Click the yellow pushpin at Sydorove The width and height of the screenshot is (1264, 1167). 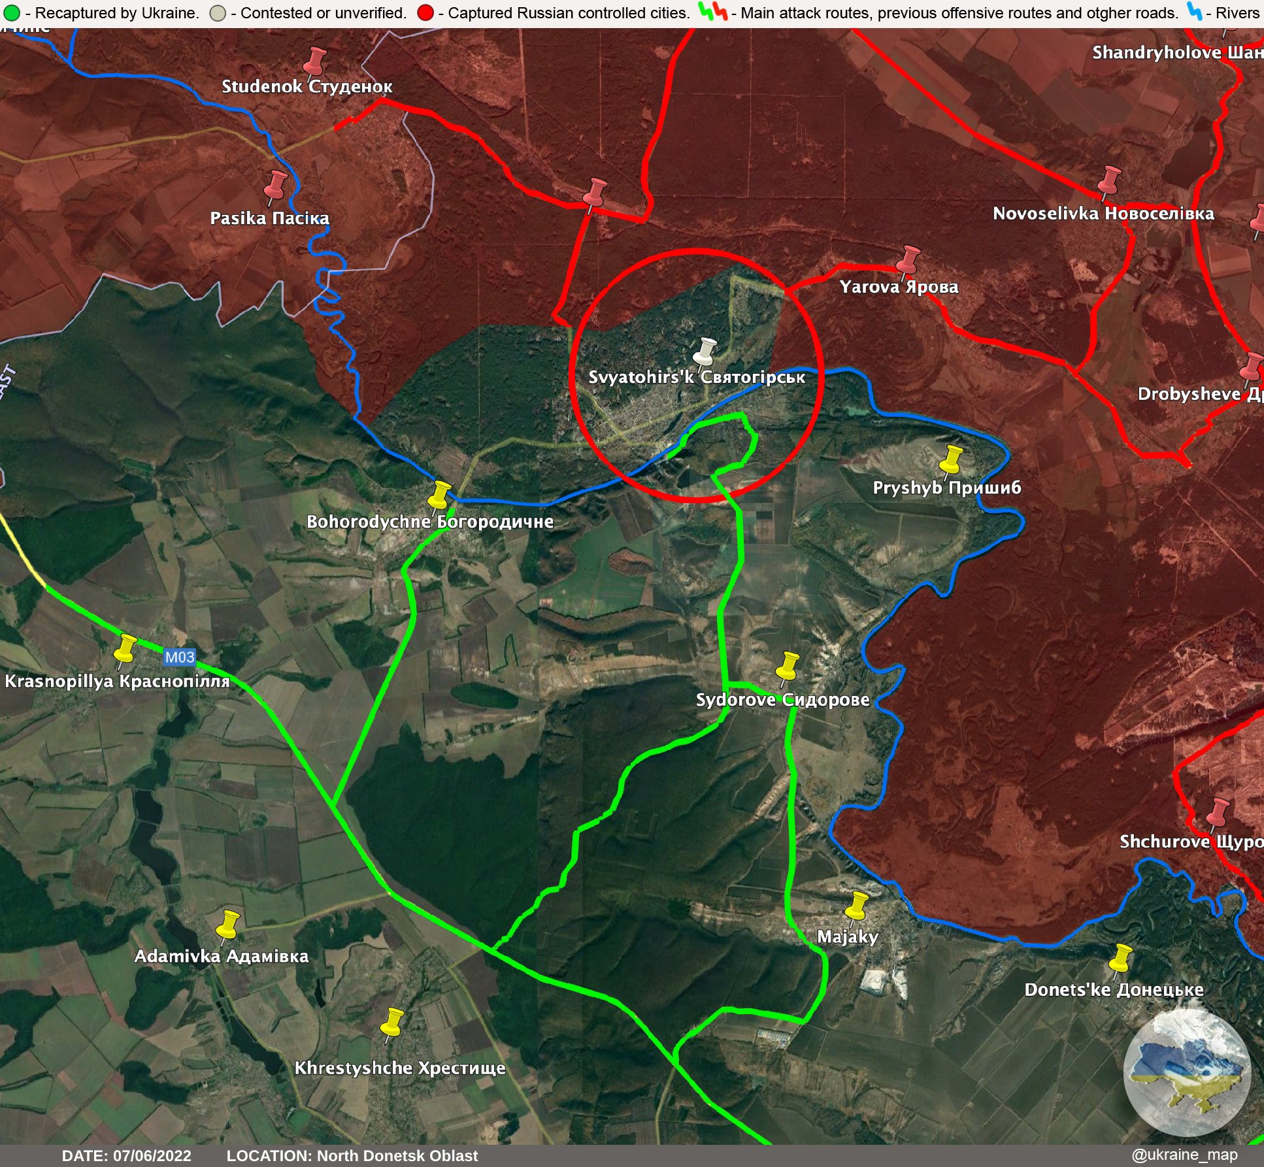point(788,665)
